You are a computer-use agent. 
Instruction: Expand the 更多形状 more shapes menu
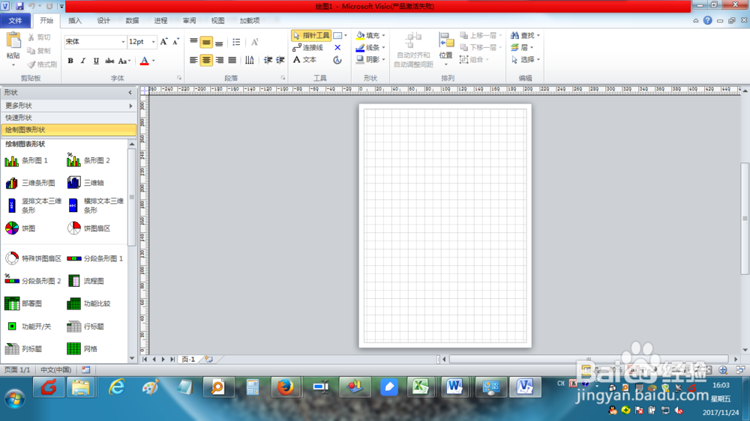click(x=67, y=106)
